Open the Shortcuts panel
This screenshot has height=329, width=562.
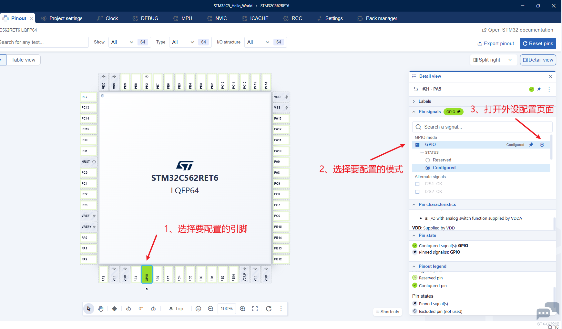tap(388, 312)
